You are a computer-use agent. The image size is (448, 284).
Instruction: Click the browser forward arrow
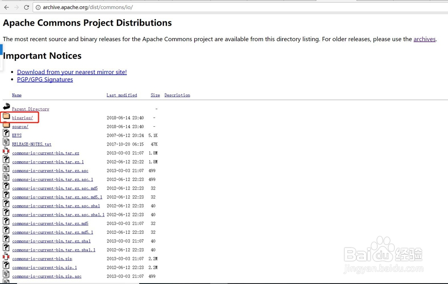click(x=16, y=7)
